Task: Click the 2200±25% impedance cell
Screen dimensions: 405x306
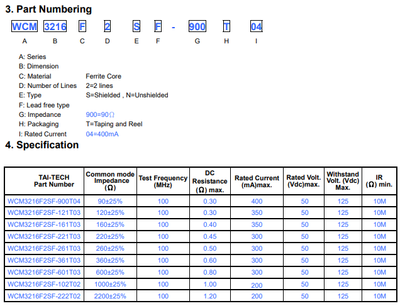Action: click(110, 296)
